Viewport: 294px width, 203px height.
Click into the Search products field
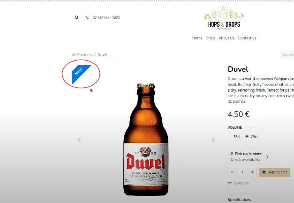287,55
